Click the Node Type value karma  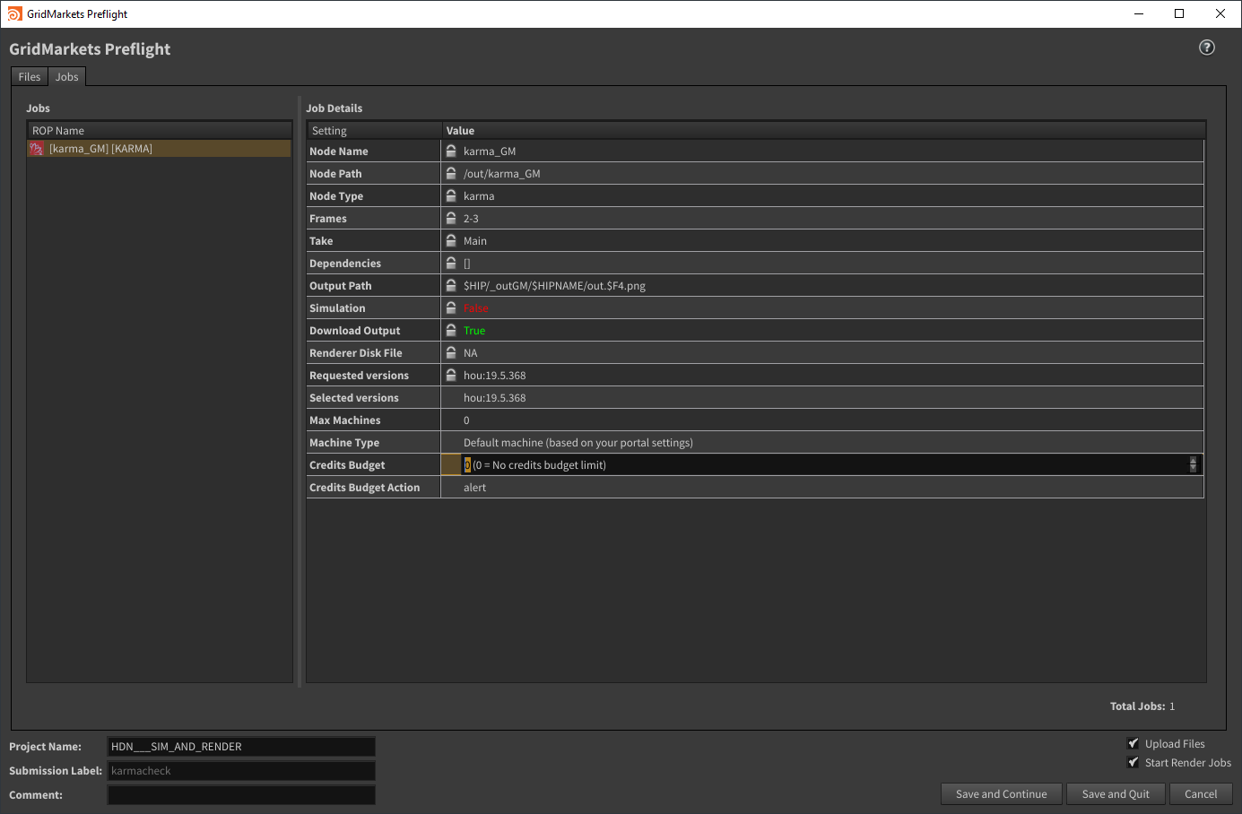(479, 196)
